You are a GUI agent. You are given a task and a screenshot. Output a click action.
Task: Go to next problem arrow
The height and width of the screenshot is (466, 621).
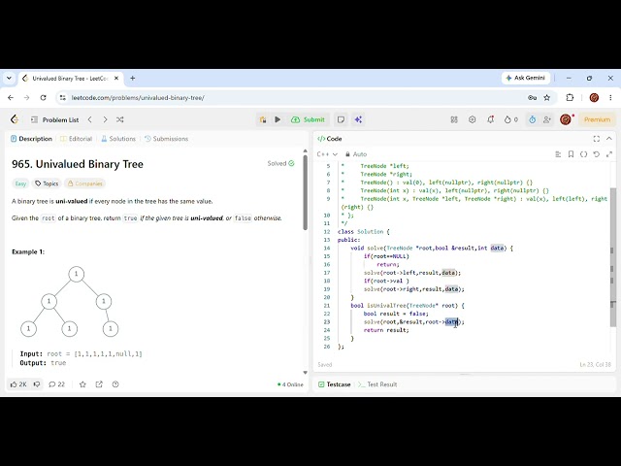(105, 119)
